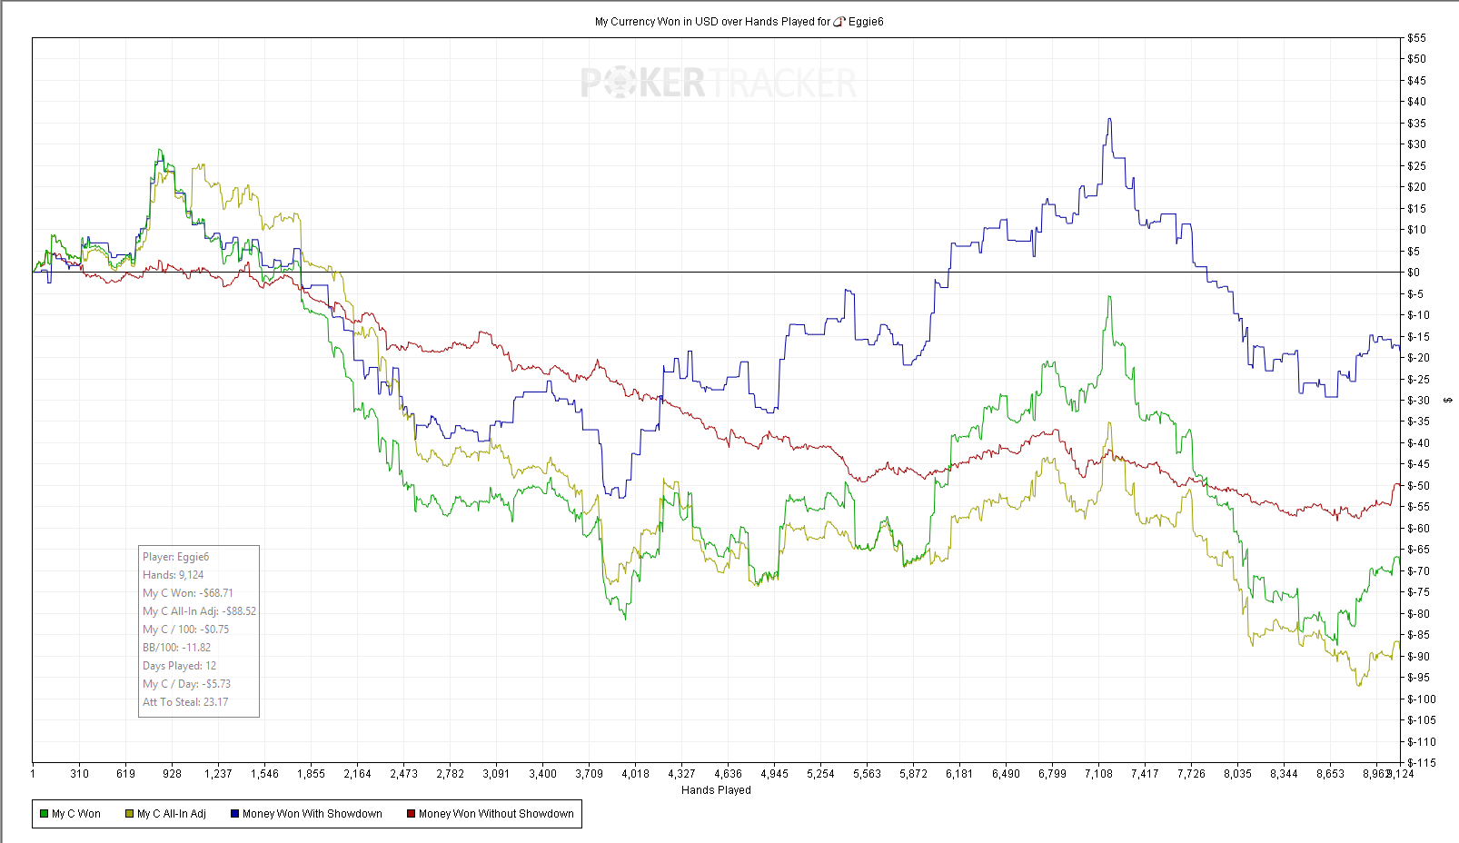1459x843 pixels.
Task: Click the poker site icon beside Eggie6 in title
Action: click(839, 22)
